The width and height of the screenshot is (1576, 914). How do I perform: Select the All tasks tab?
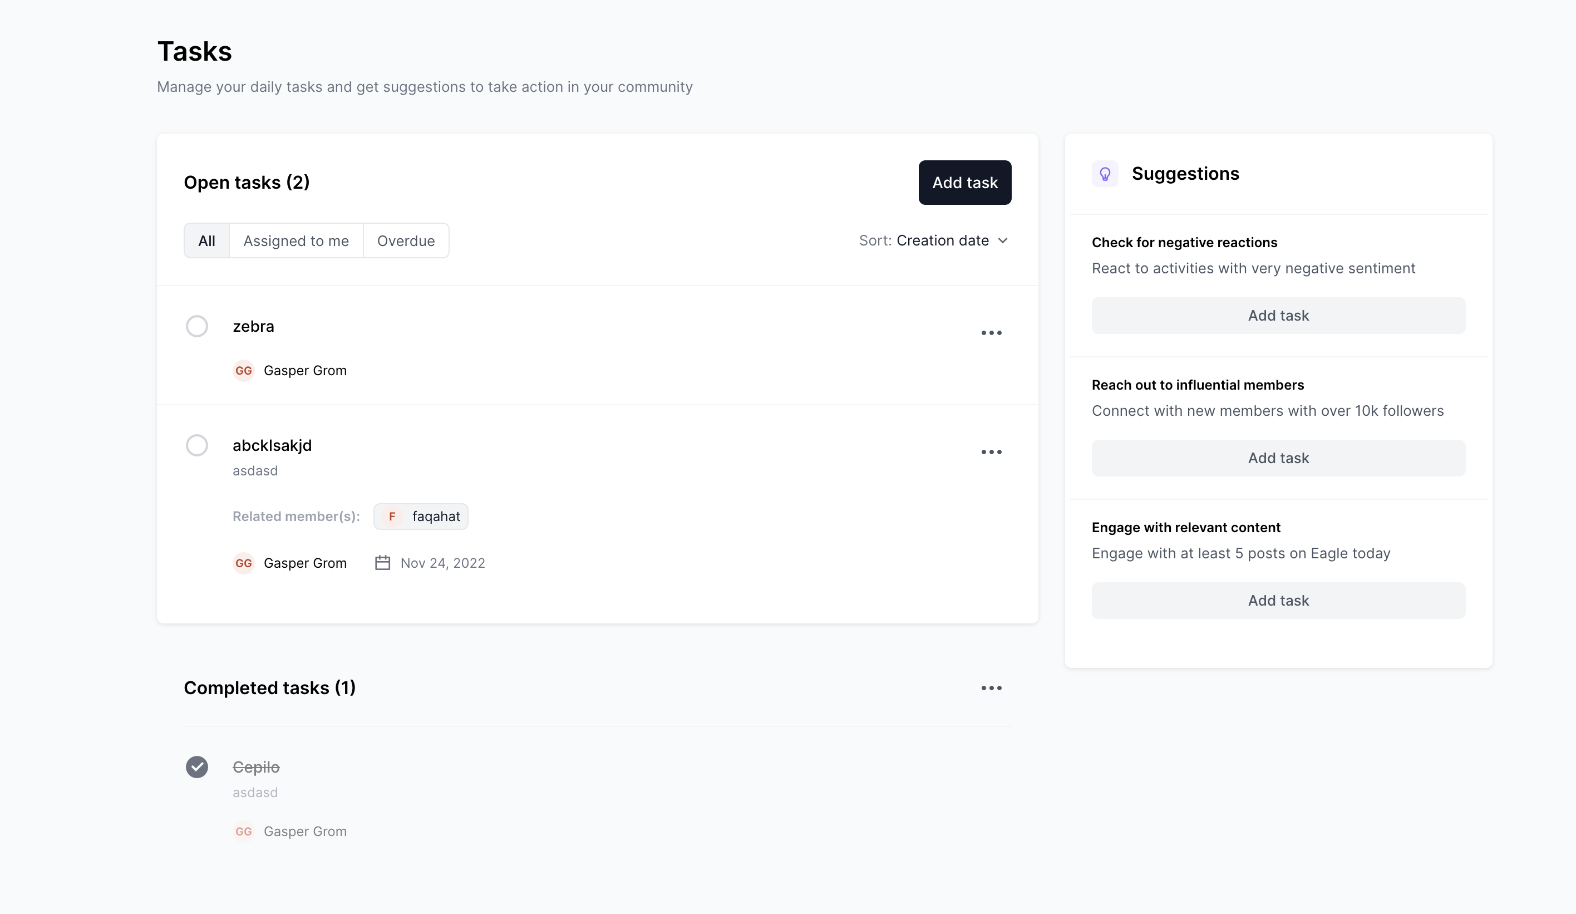pos(206,240)
